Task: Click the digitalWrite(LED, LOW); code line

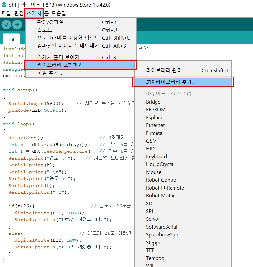Action: coord(48,240)
